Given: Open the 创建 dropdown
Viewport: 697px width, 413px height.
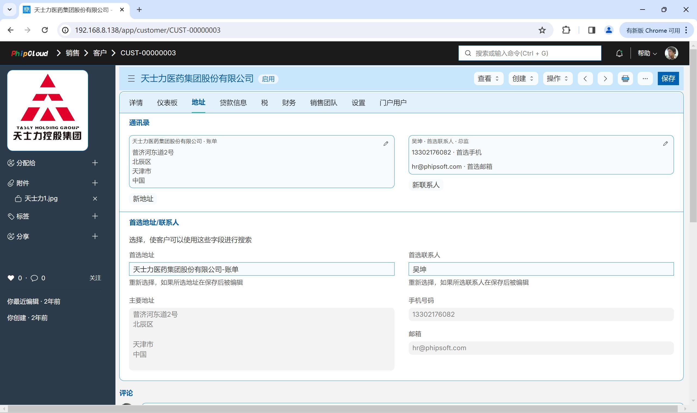Looking at the screenshot, I should [x=523, y=78].
